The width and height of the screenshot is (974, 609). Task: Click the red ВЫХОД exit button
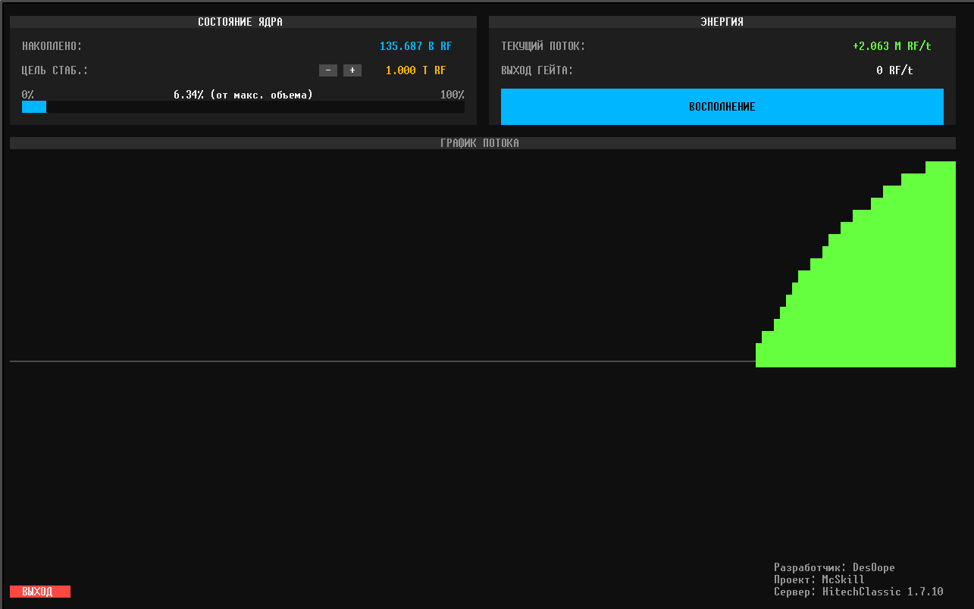coord(40,592)
